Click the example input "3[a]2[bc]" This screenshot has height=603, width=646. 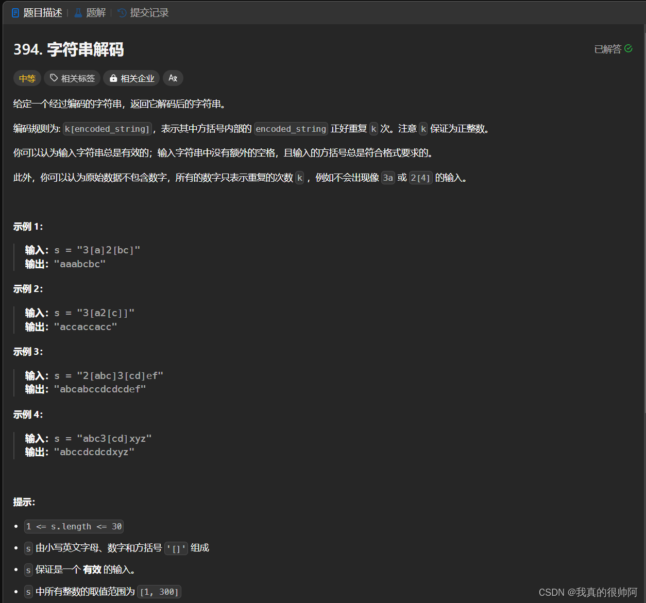pyautogui.click(x=109, y=250)
